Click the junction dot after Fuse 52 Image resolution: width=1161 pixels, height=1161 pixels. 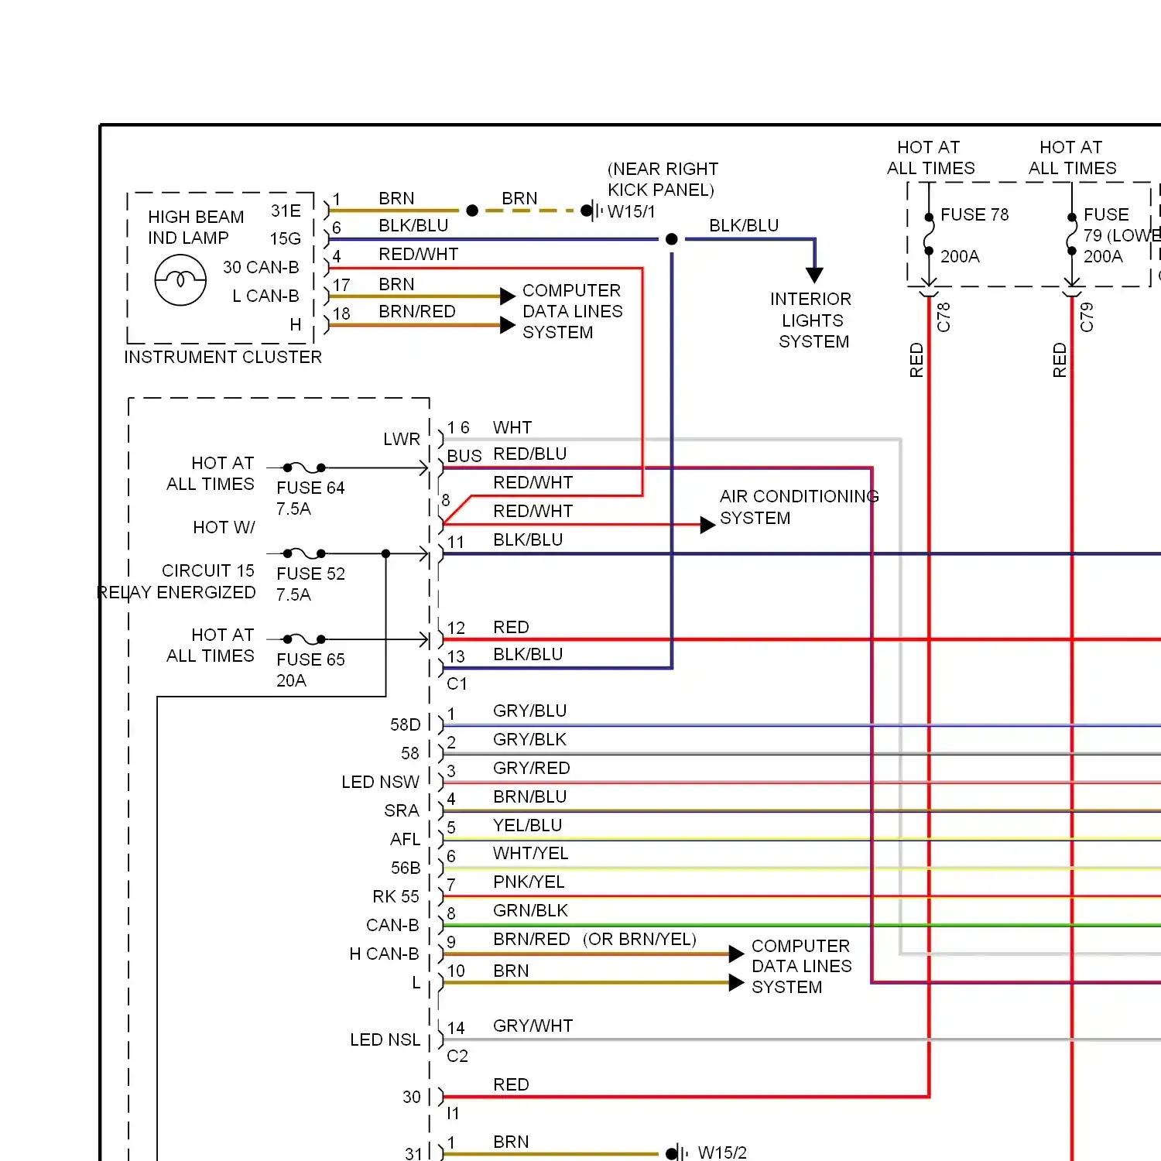pyautogui.click(x=385, y=553)
